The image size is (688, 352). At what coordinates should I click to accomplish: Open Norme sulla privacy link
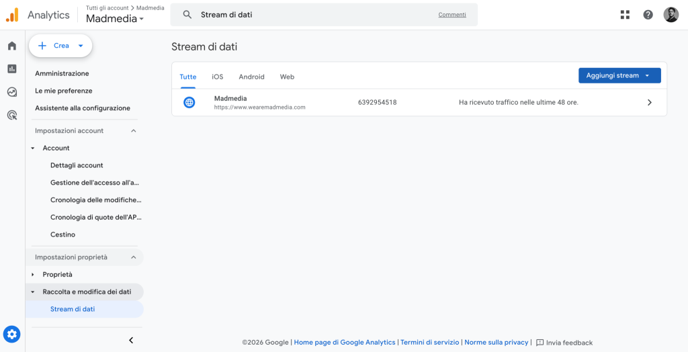[497, 343]
